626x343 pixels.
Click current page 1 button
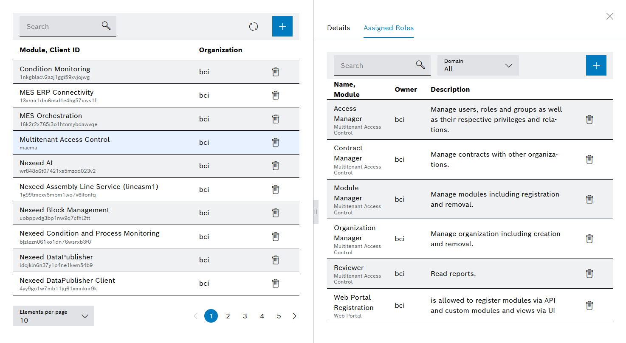pos(211,316)
